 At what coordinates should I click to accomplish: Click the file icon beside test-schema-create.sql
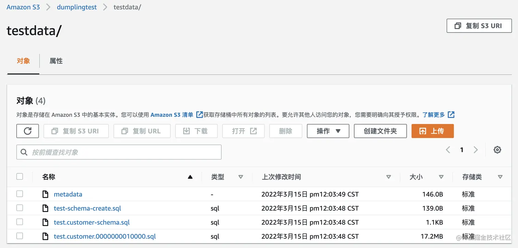tap(45, 208)
